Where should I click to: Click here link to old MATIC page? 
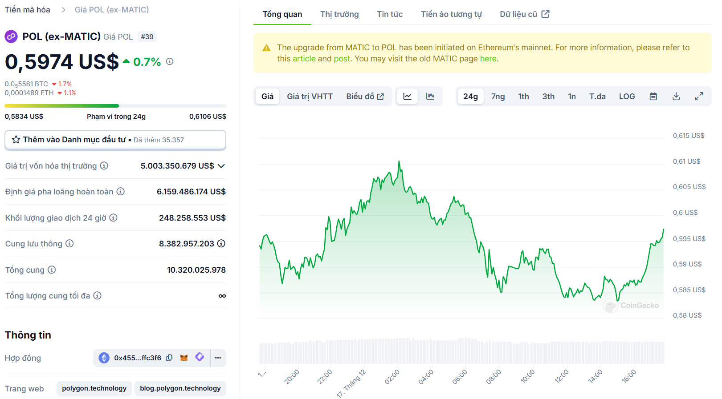coord(488,59)
